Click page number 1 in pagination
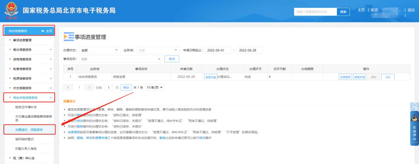 pos(79,87)
